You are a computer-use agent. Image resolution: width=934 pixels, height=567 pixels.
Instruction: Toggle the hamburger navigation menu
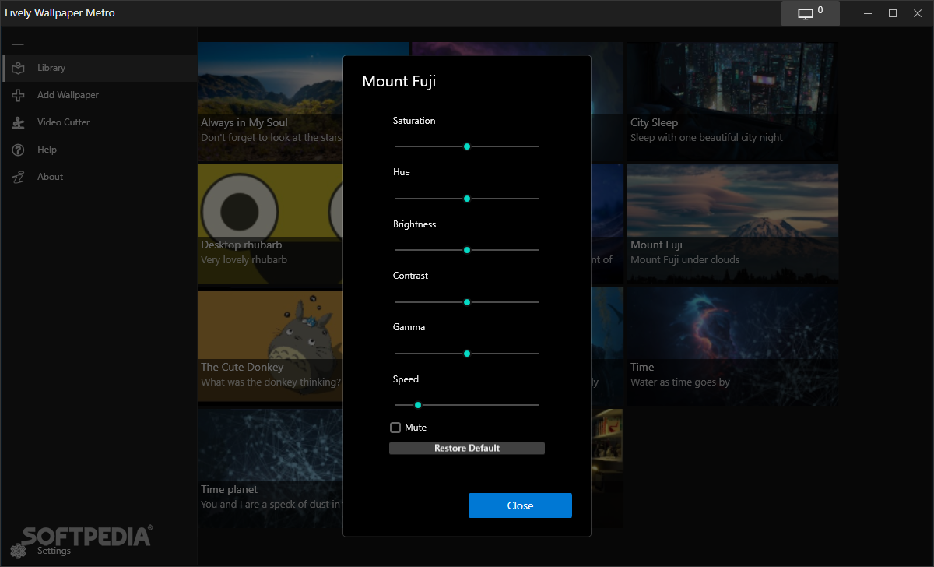[18, 40]
